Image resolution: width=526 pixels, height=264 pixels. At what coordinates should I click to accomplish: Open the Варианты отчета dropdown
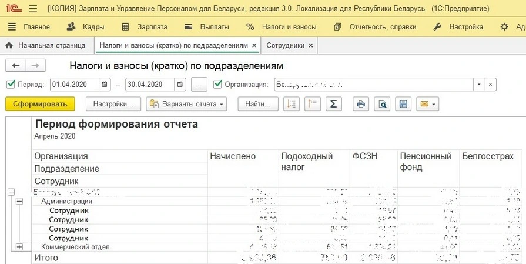point(186,104)
